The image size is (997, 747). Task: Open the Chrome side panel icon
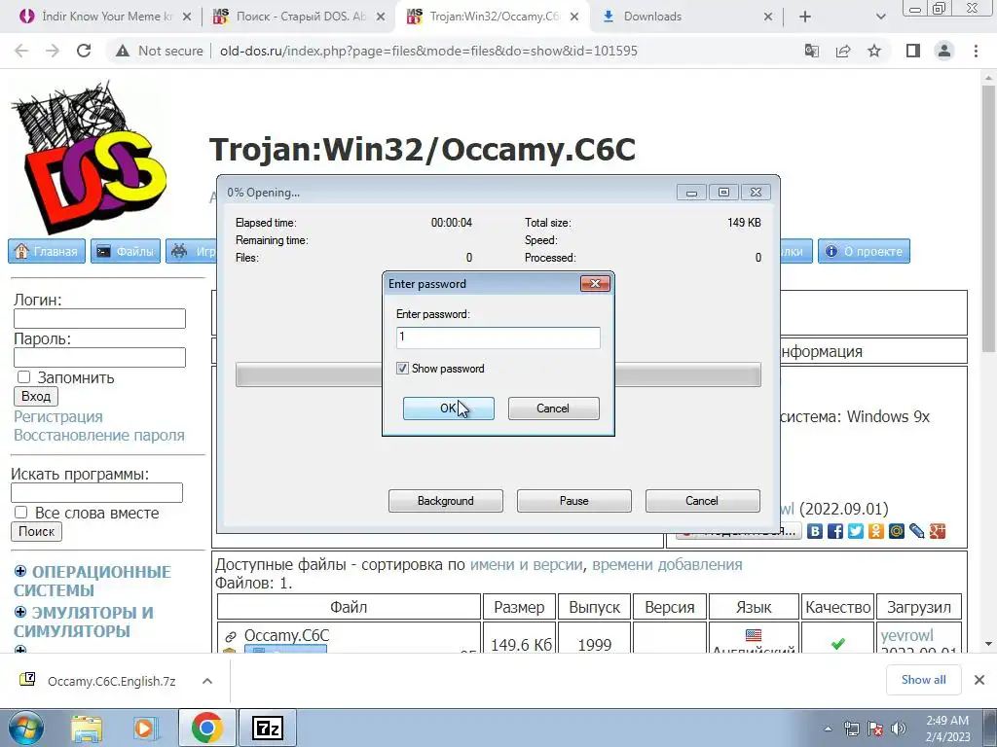(x=913, y=51)
